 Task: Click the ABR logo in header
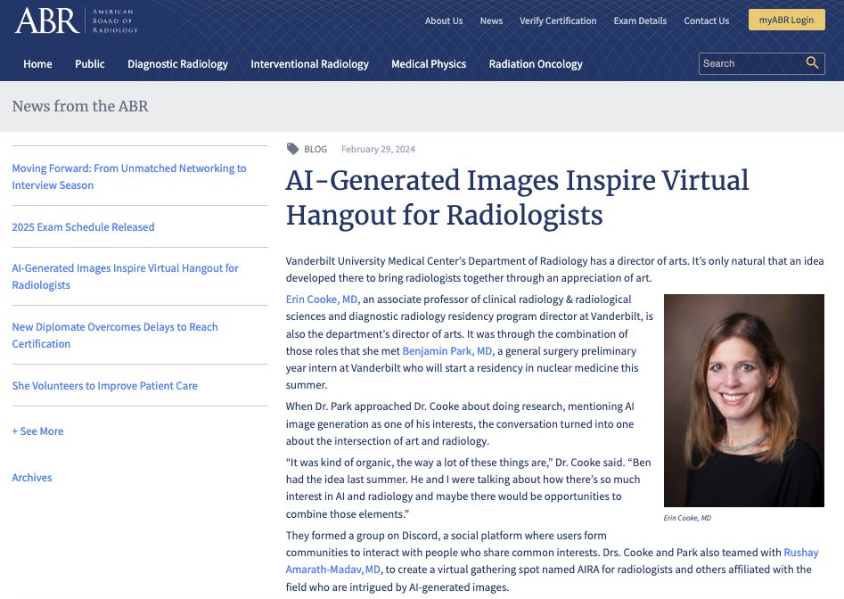click(x=76, y=21)
